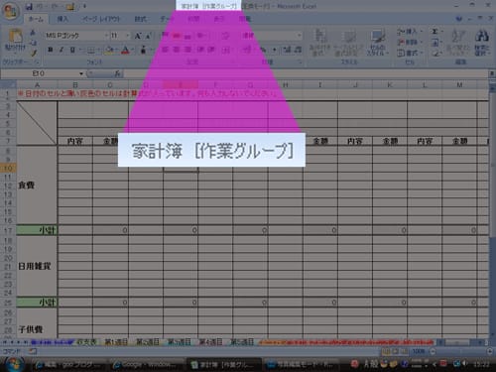Click the Find and Select binoculars icon

(481, 36)
